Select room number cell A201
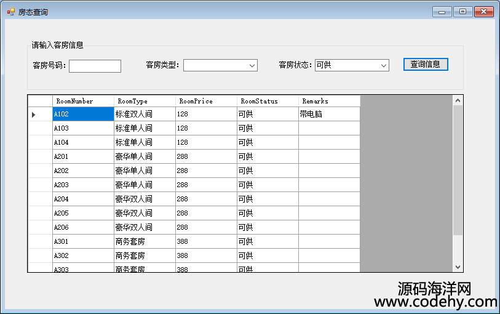Viewport: 500px width, 314px height. [83, 157]
